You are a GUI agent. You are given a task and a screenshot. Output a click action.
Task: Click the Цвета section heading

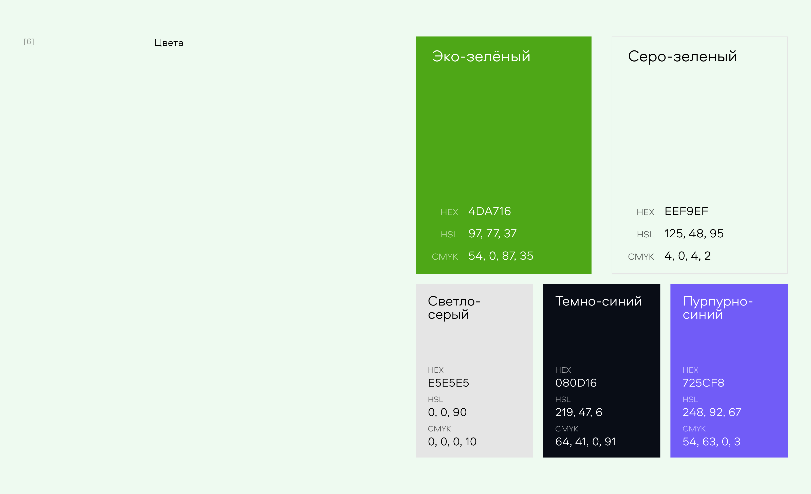[x=169, y=43]
